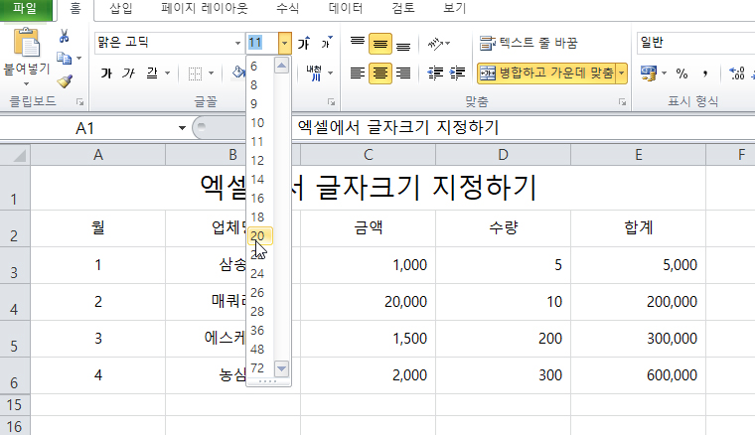Toggle left text alignment
755x435 pixels.
tap(358, 73)
